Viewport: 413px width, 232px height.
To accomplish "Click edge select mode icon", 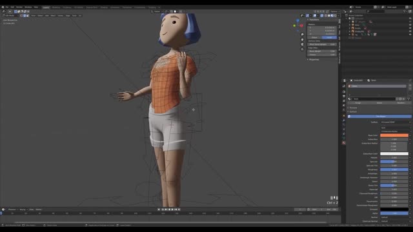I will (x=25, y=15).
